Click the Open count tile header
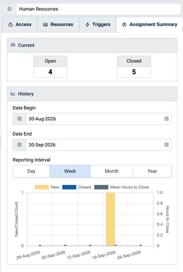 coord(51,61)
